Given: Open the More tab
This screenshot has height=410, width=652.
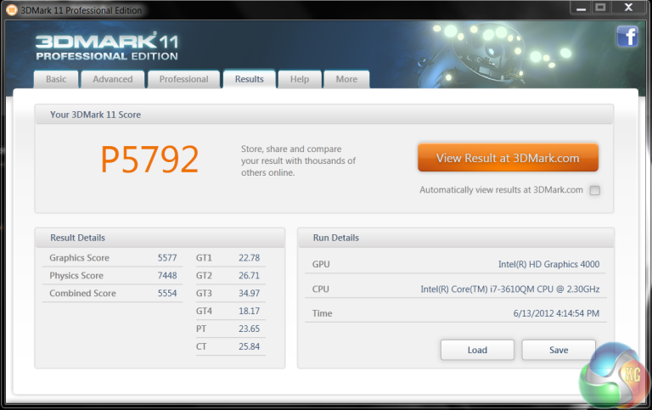Looking at the screenshot, I should click(346, 79).
